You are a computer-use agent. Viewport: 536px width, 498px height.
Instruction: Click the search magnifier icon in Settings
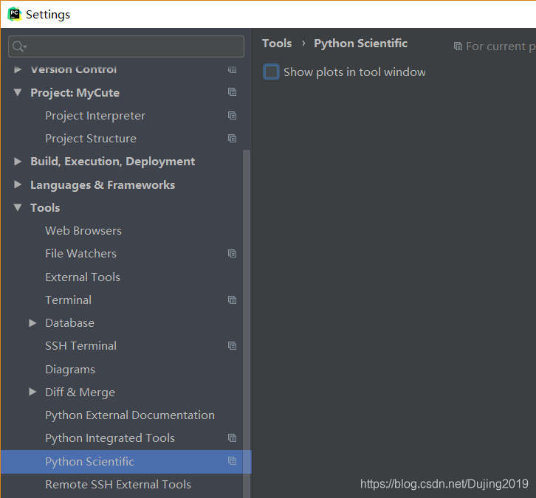pos(19,46)
